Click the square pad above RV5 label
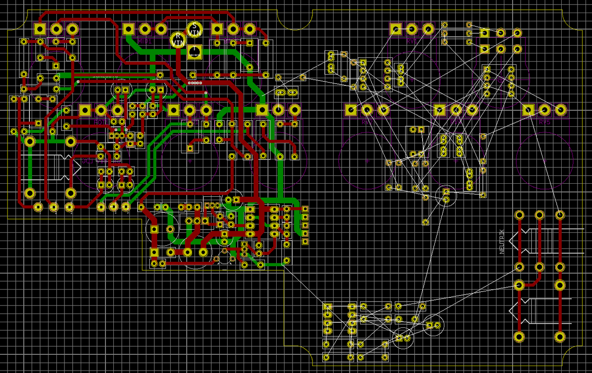592x373 pixels. point(528,110)
